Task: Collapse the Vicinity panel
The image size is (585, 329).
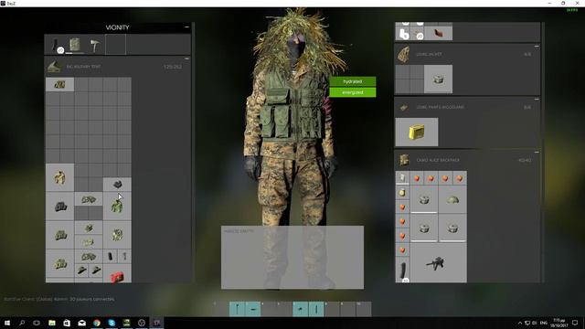Action: point(186,27)
